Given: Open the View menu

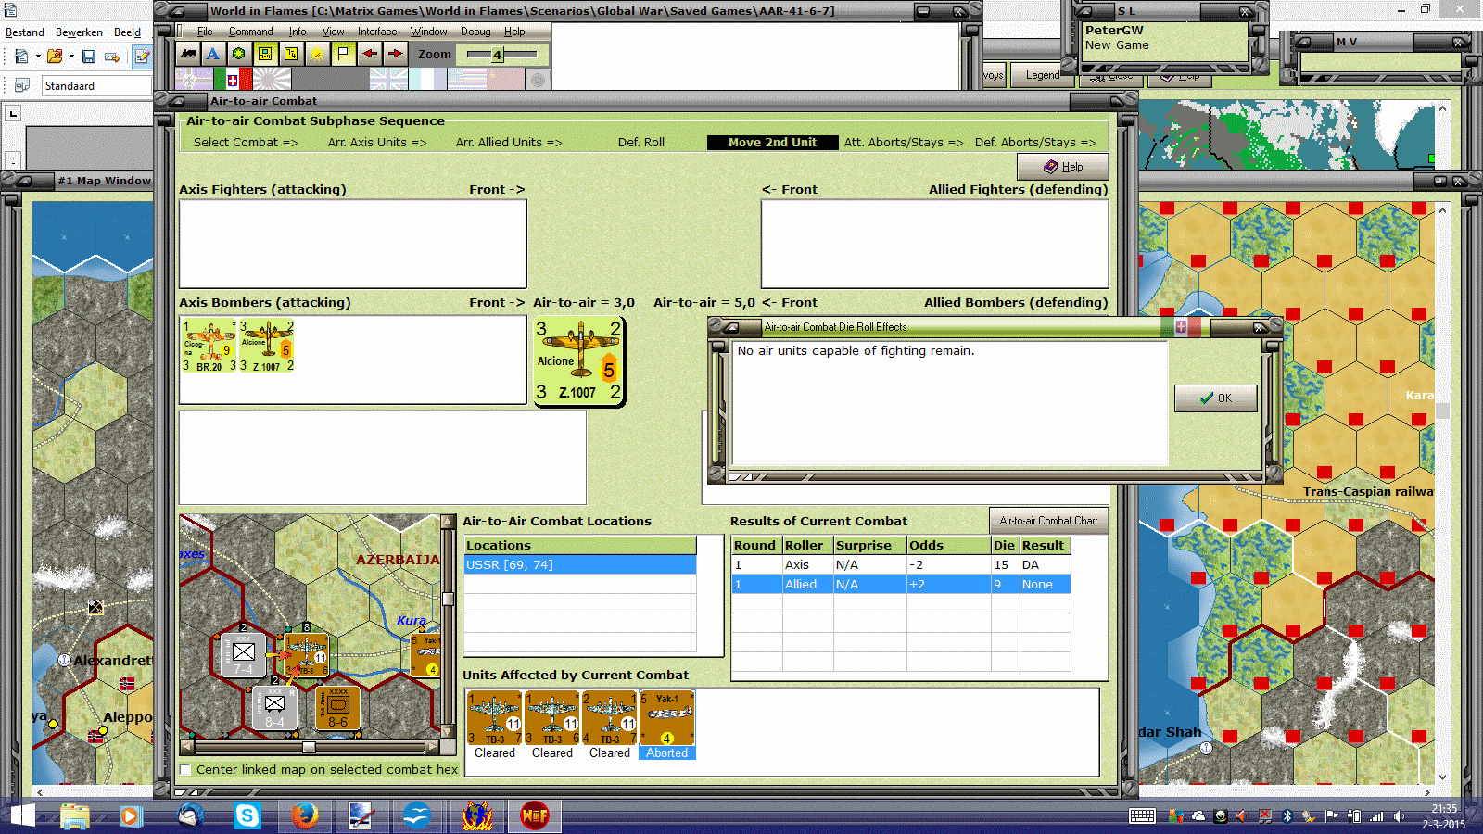Looking at the screenshot, I should [x=334, y=32].
